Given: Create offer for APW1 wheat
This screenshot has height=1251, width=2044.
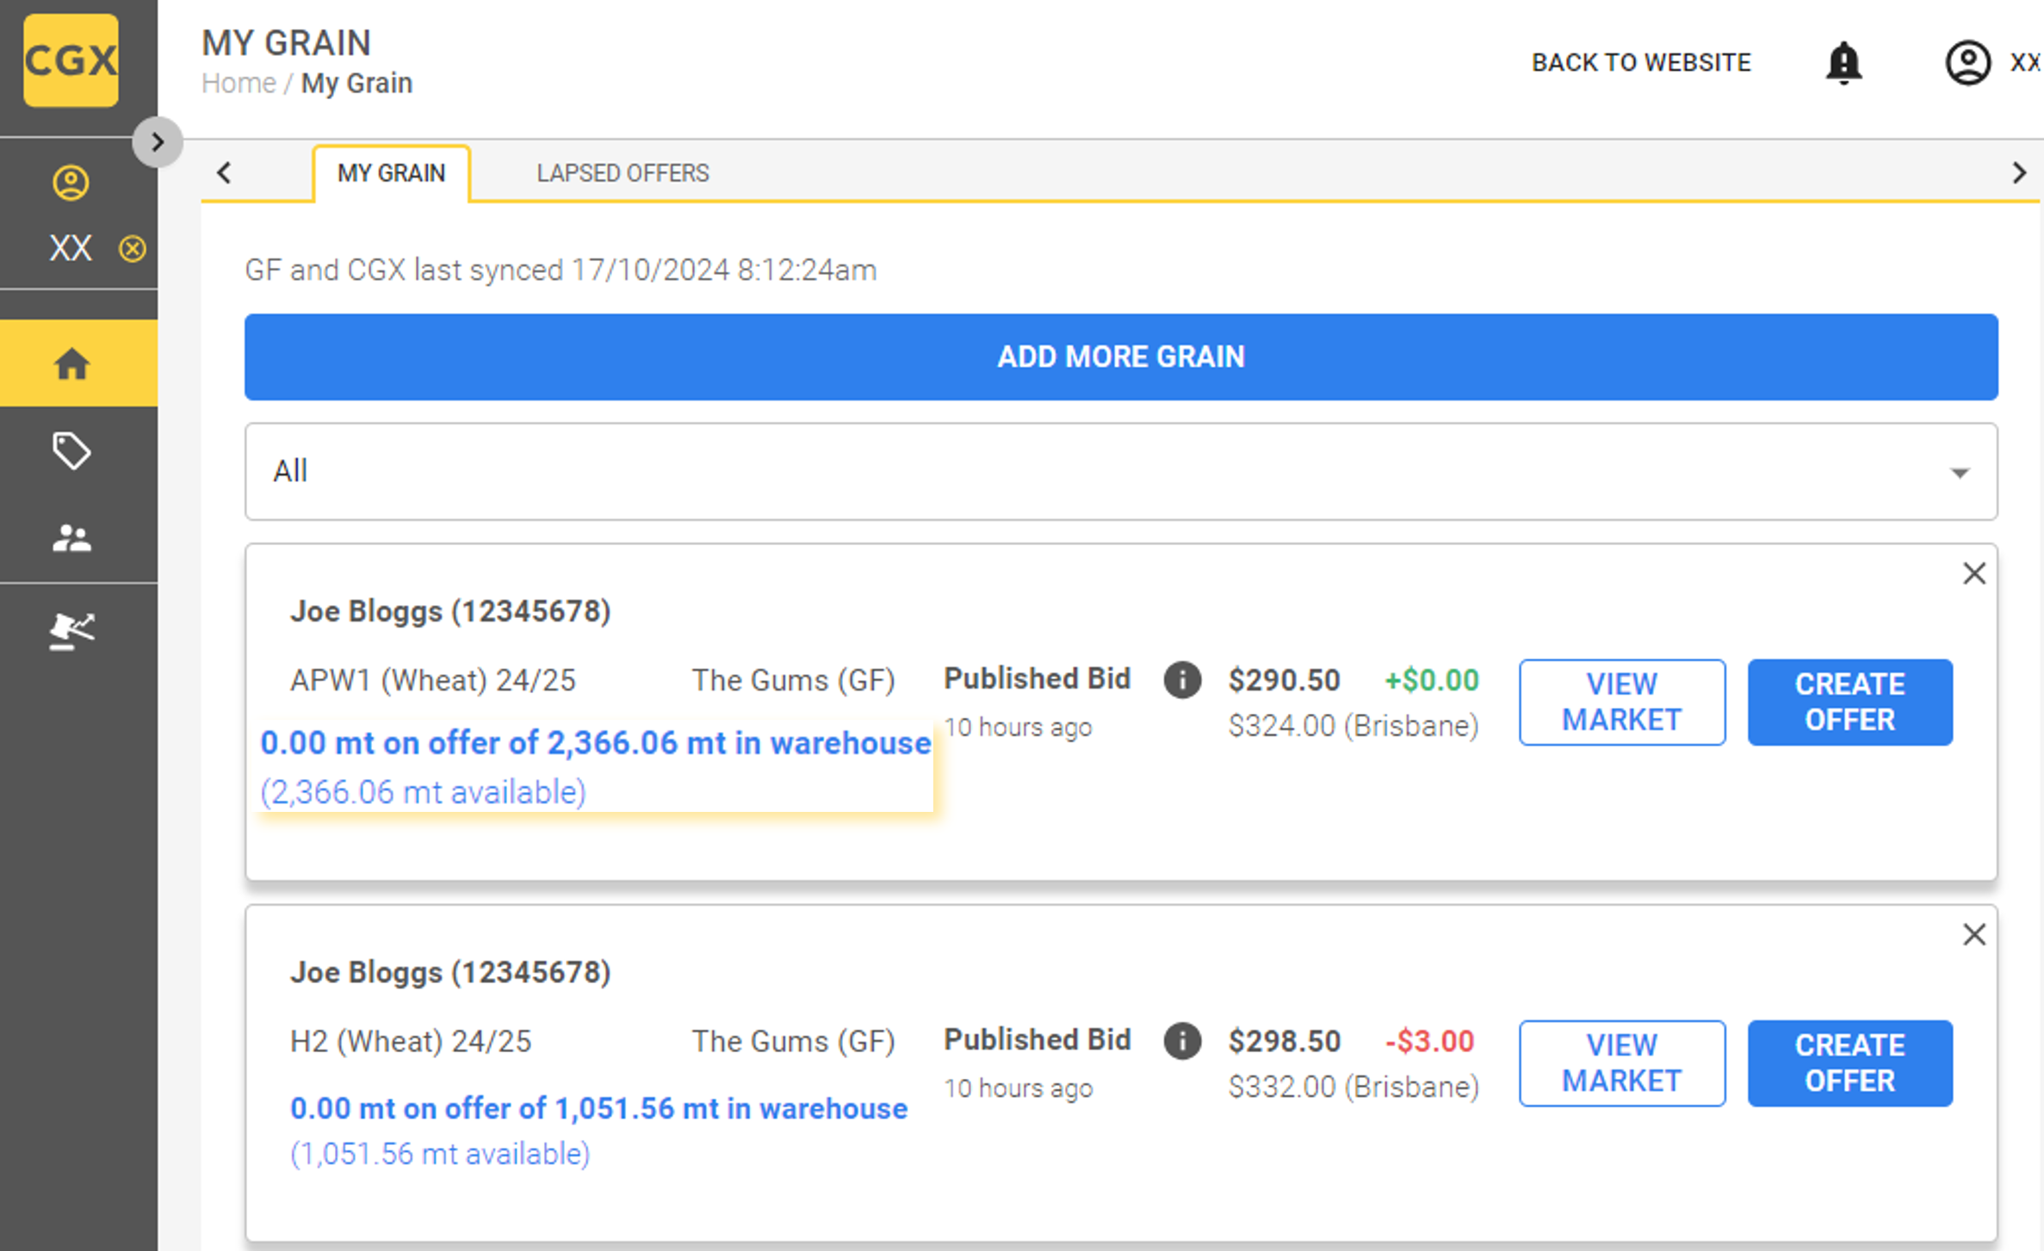Looking at the screenshot, I should pyautogui.click(x=1849, y=702).
